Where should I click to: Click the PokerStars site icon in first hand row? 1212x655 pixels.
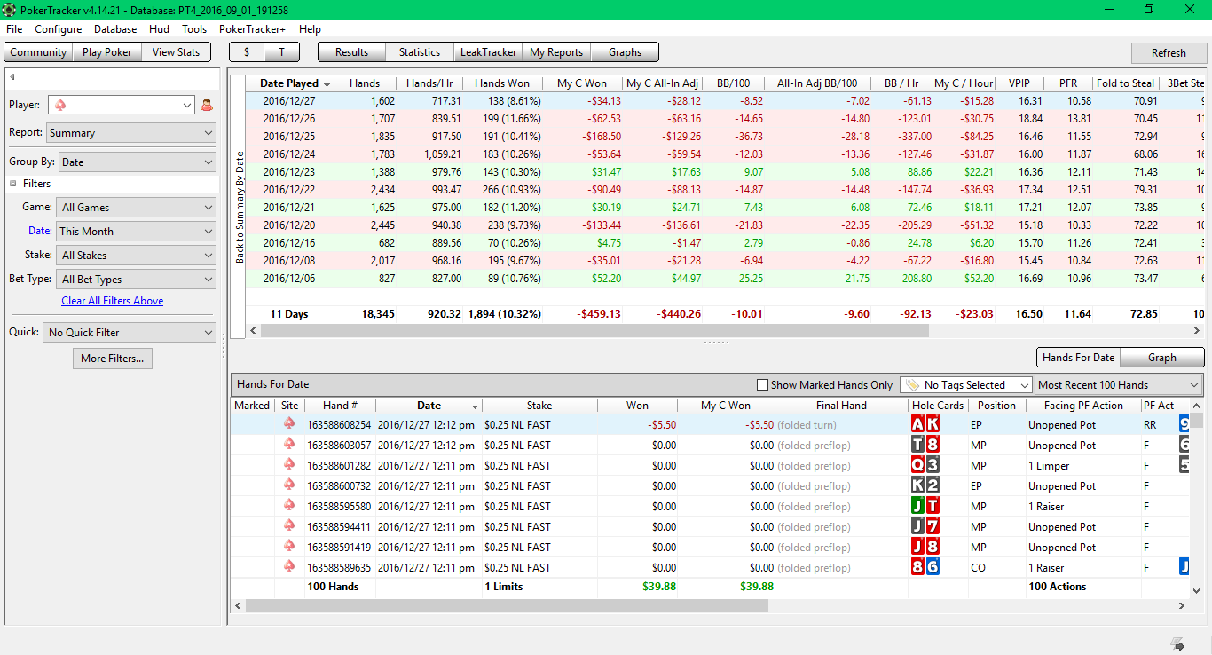[289, 424]
